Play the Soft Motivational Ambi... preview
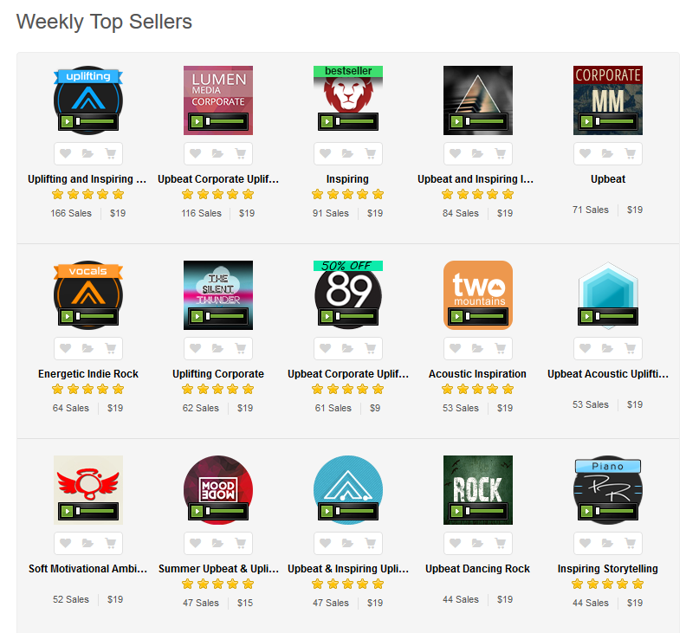This screenshot has width=686, height=633. (67, 511)
